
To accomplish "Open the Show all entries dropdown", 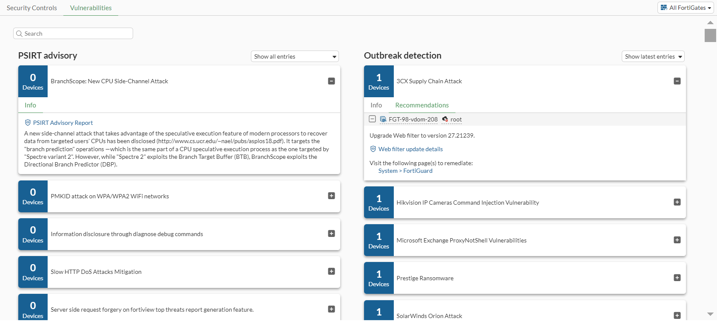I will point(295,56).
